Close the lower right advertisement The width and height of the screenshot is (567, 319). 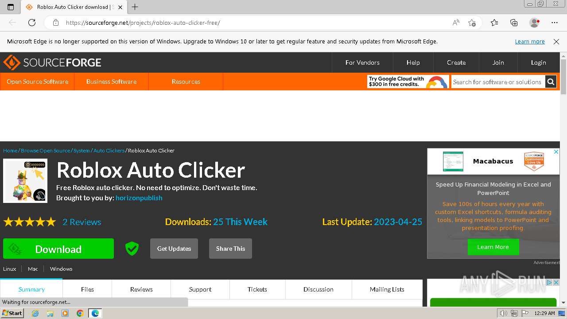coord(556,282)
